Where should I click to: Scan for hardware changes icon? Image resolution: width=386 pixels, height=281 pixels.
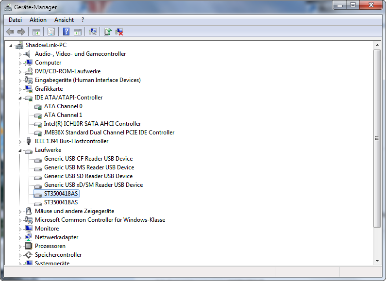[93, 32]
